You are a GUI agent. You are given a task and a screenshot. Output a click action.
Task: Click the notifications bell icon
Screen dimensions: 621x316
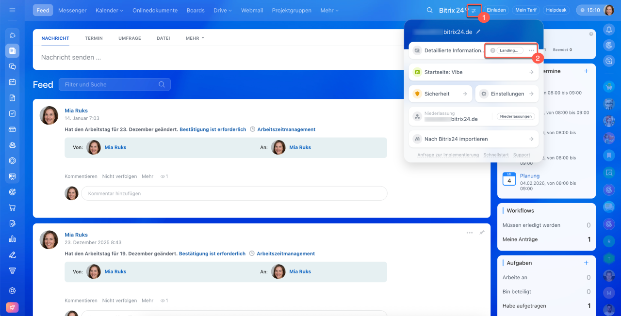pyautogui.click(x=609, y=30)
